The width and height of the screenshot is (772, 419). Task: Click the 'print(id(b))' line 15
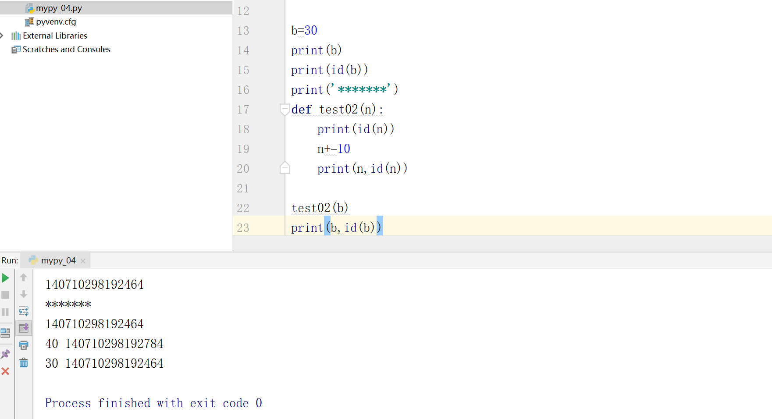330,70
